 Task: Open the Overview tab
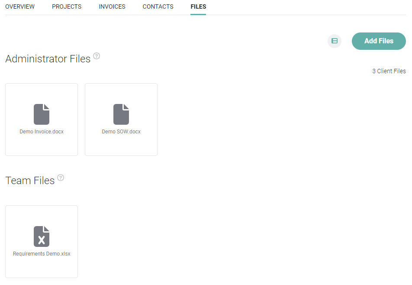[x=20, y=7]
